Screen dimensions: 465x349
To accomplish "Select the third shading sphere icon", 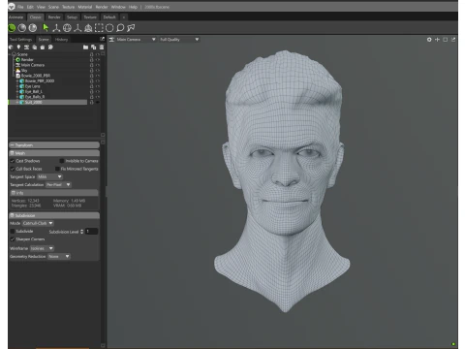I will tap(33, 28).
